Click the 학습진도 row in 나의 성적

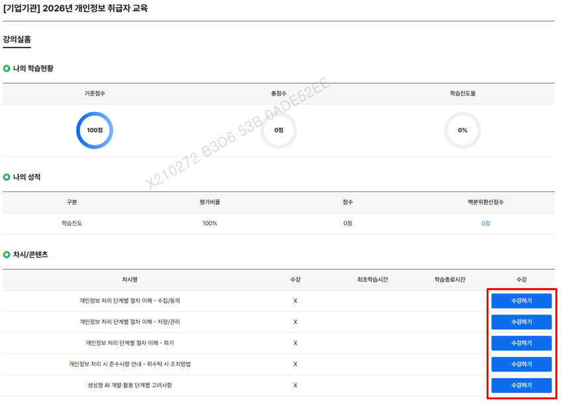point(71,224)
